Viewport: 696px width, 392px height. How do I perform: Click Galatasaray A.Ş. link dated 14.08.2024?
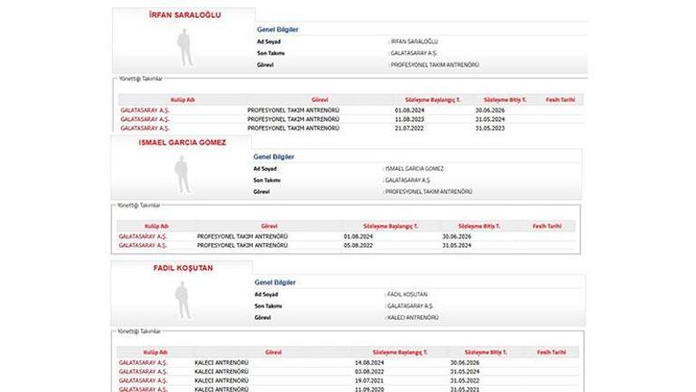pos(143,363)
